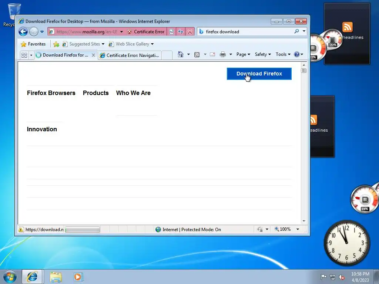This screenshot has width=379, height=284.
Task: Expand the Print options dropdown
Action: pyautogui.click(x=231, y=54)
